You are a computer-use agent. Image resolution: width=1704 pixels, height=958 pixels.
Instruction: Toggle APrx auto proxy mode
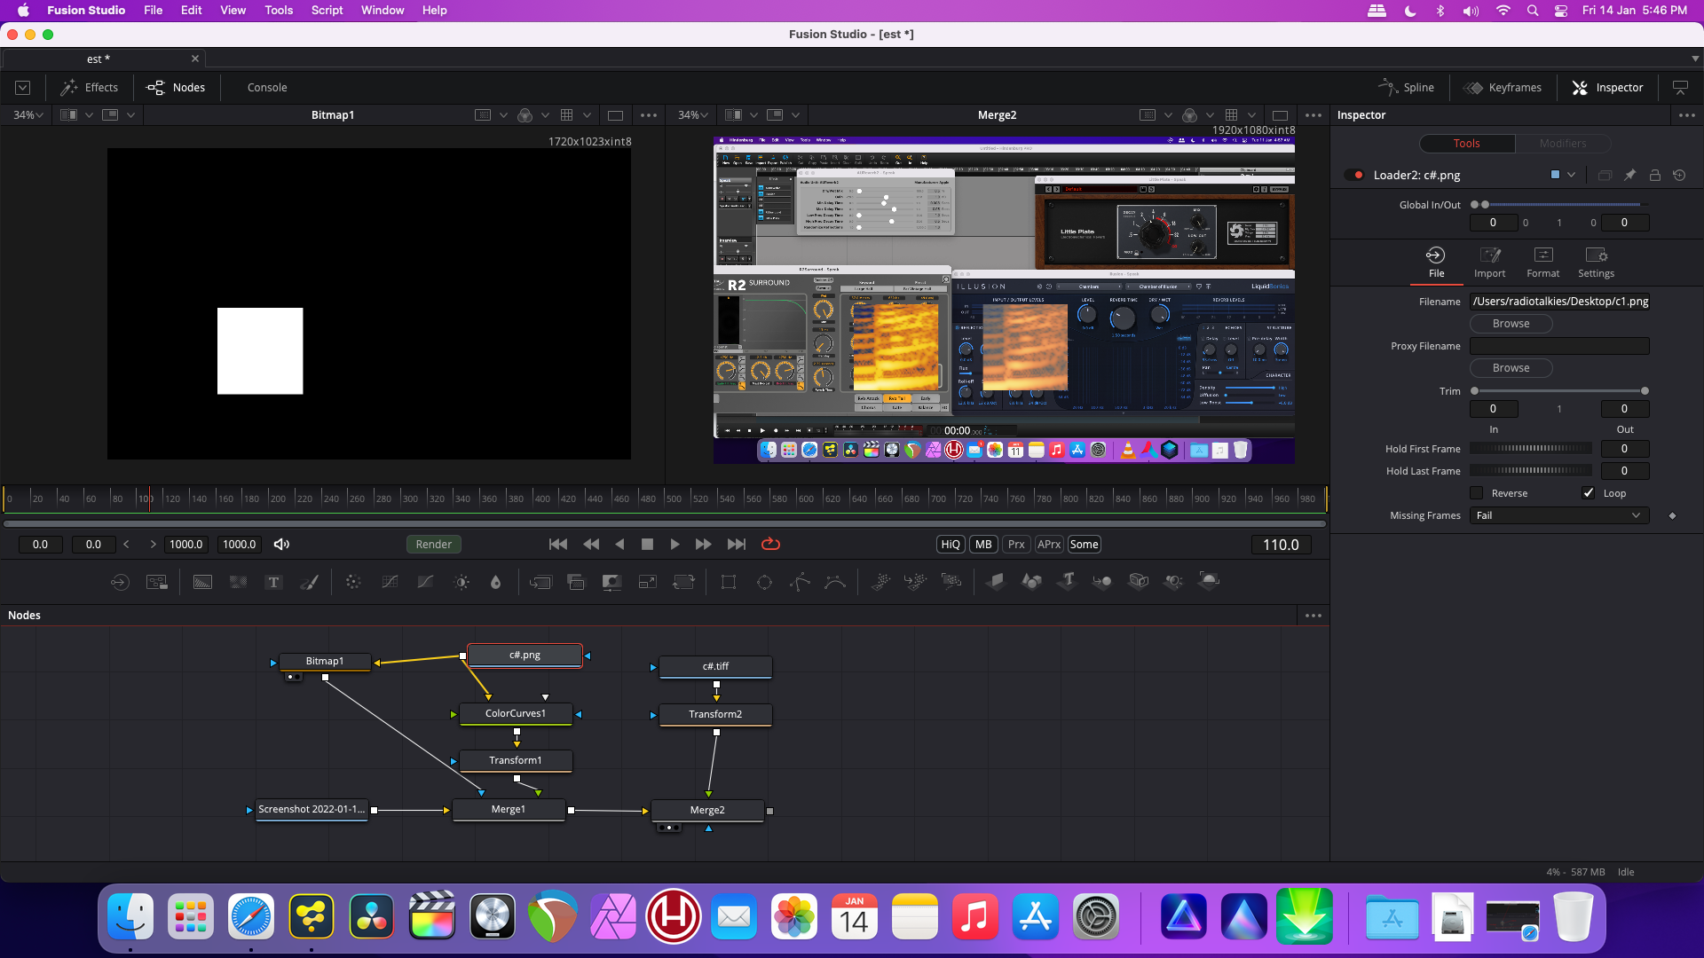1049,545
